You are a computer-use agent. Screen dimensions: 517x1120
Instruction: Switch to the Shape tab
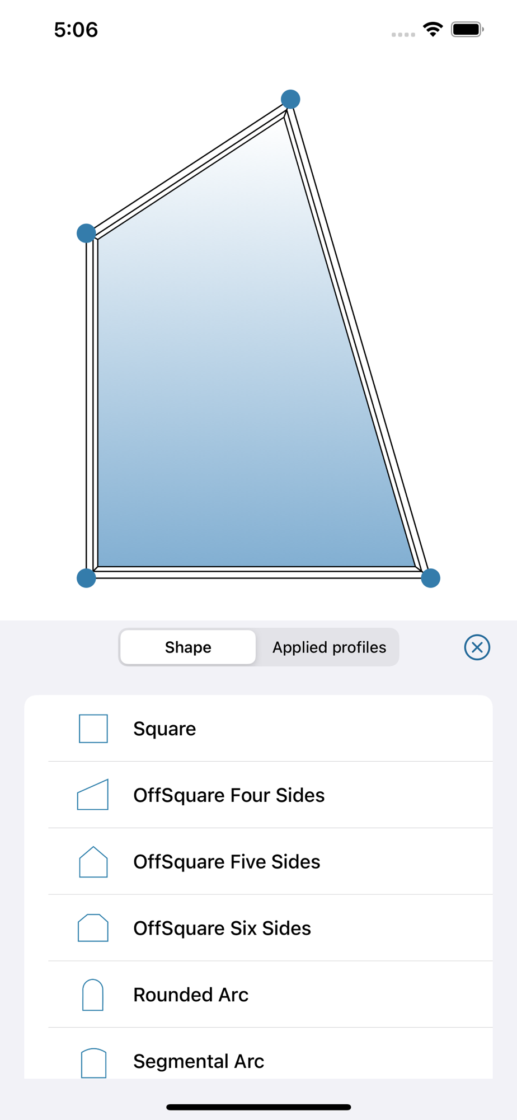point(188,647)
